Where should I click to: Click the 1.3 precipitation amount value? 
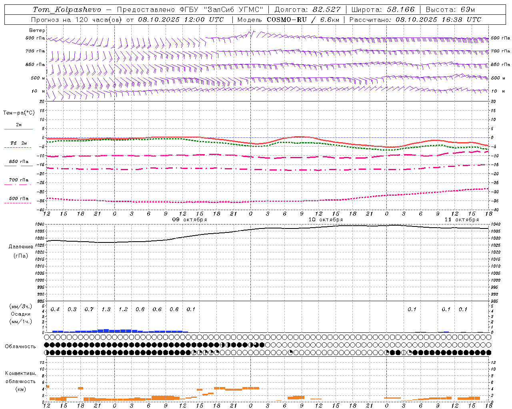click(106, 310)
